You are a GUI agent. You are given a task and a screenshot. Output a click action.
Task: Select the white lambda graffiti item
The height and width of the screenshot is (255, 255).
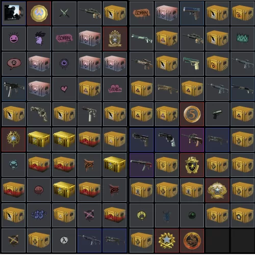click(64, 240)
